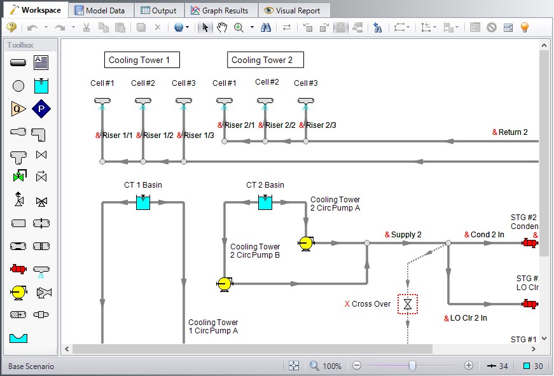Click the zoom magnifier tool in toolbar

[x=239, y=27]
